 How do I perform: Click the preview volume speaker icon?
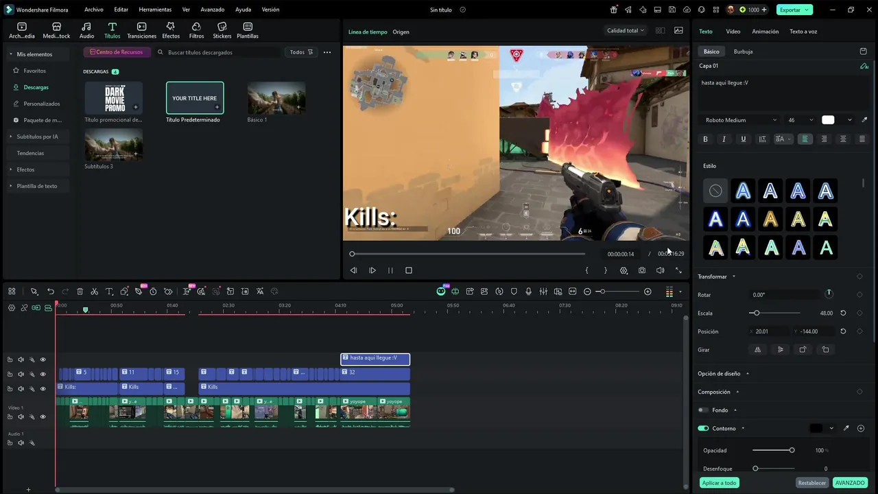point(660,270)
